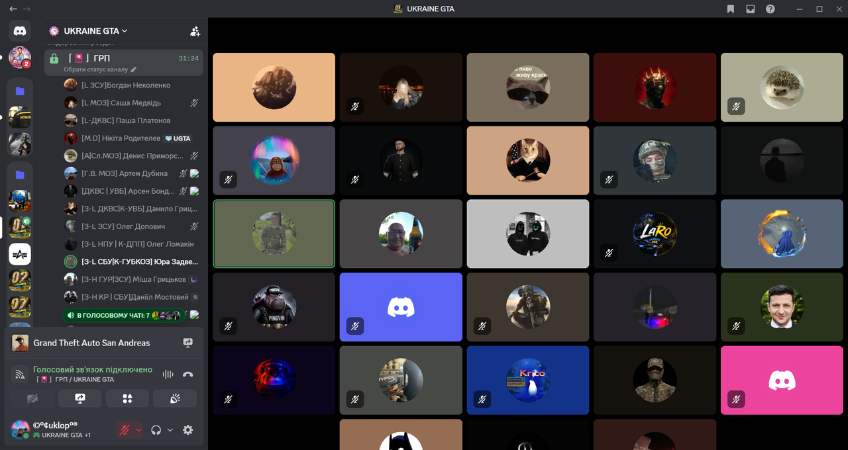The height and width of the screenshot is (450, 848).
Task: Toggle microphone mute red button
Action: (125, 429)
